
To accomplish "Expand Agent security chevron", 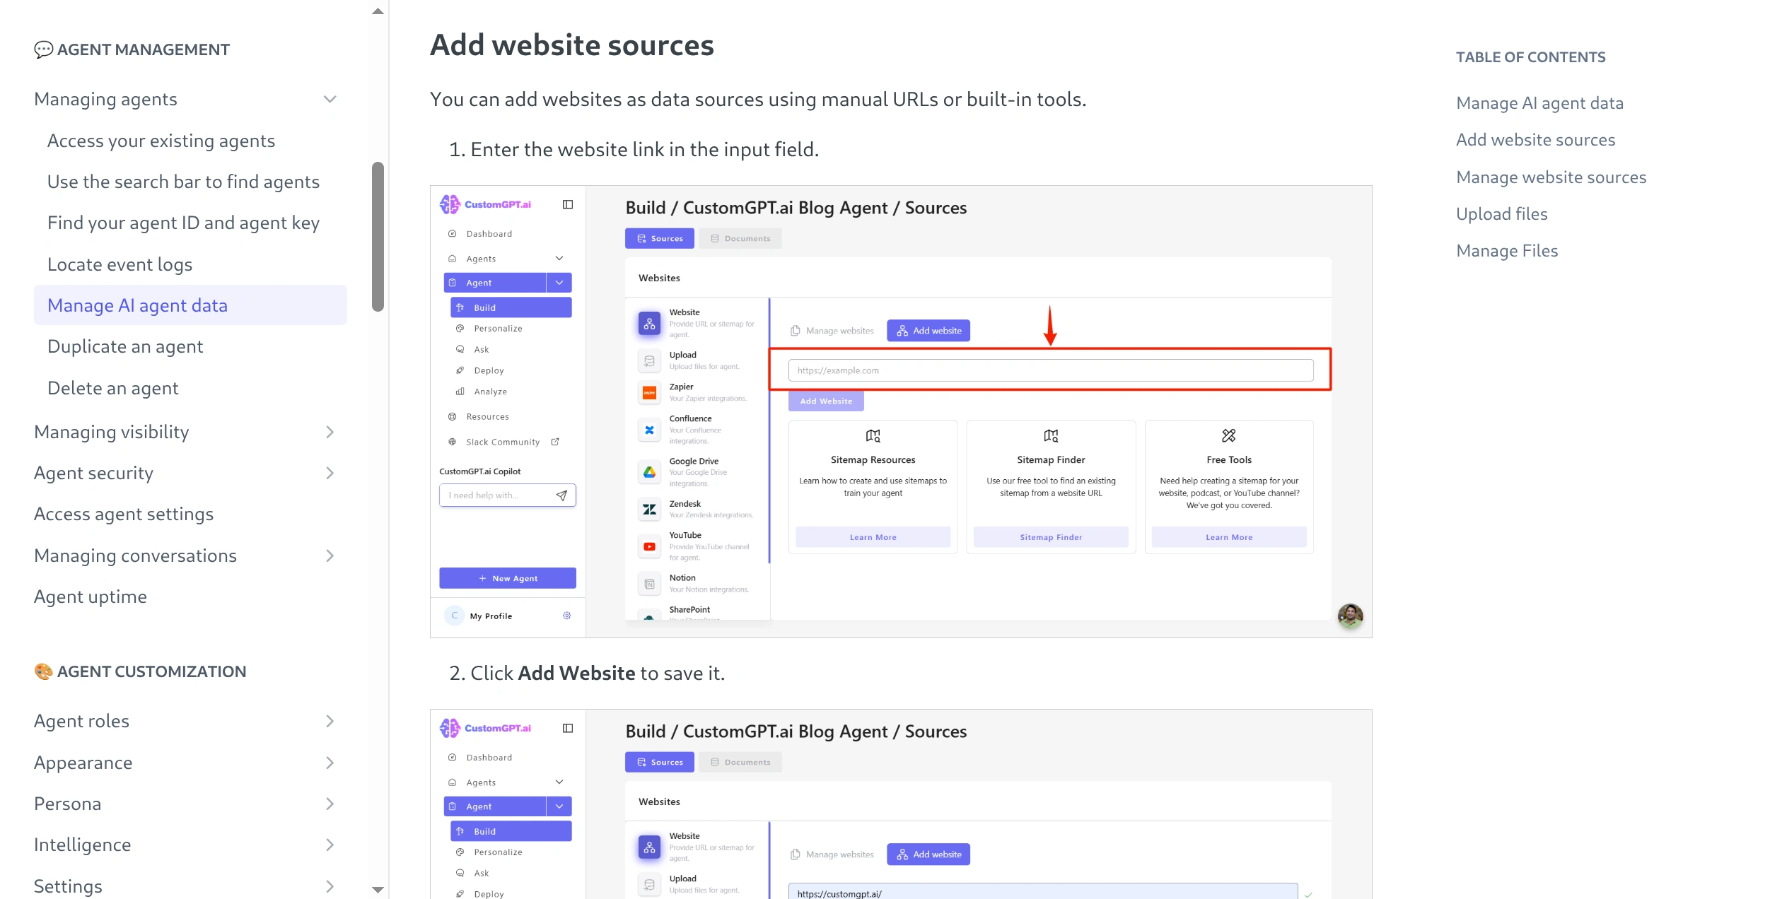I will click(330, 473).
